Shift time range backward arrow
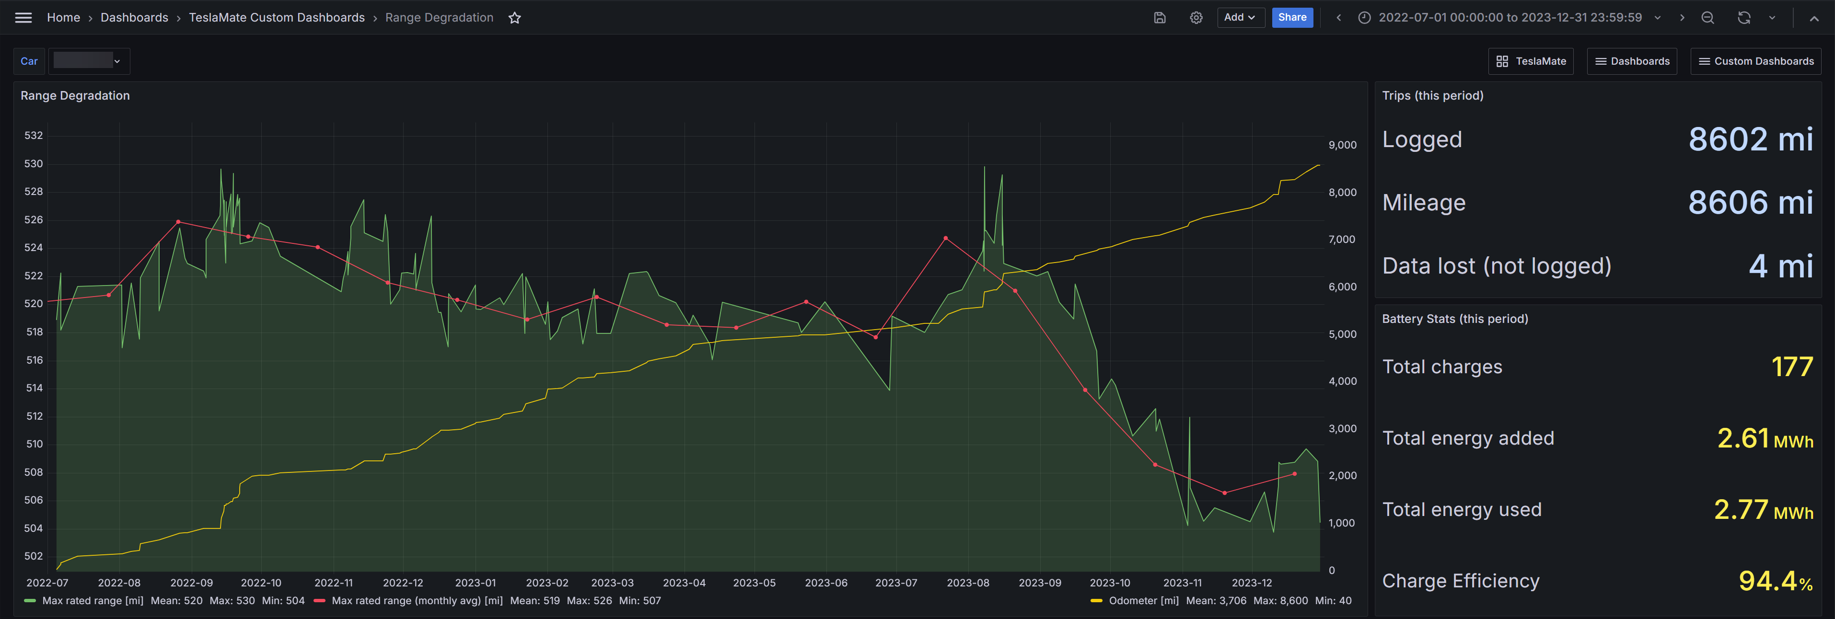The height and width of the screenshot is (619, 1835). [x=1338, y=18]
